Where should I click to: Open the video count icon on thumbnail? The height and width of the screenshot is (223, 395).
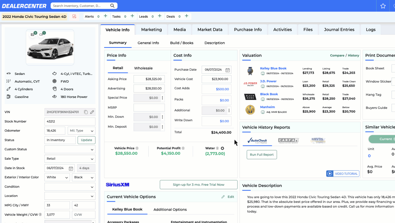coord(42,34)
